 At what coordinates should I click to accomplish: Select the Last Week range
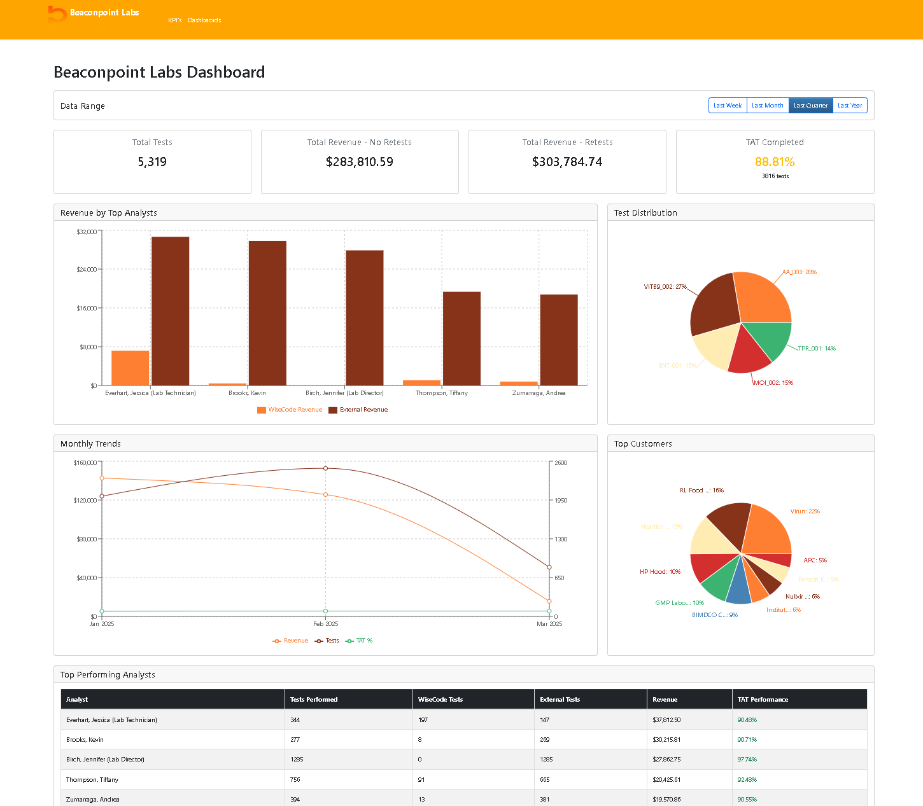tap(728, 106)
